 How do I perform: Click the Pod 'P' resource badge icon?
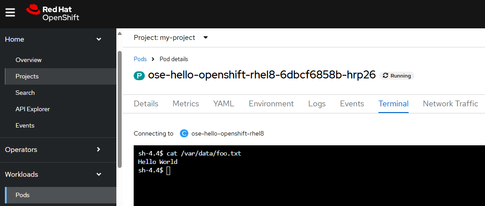coord(139,76)
